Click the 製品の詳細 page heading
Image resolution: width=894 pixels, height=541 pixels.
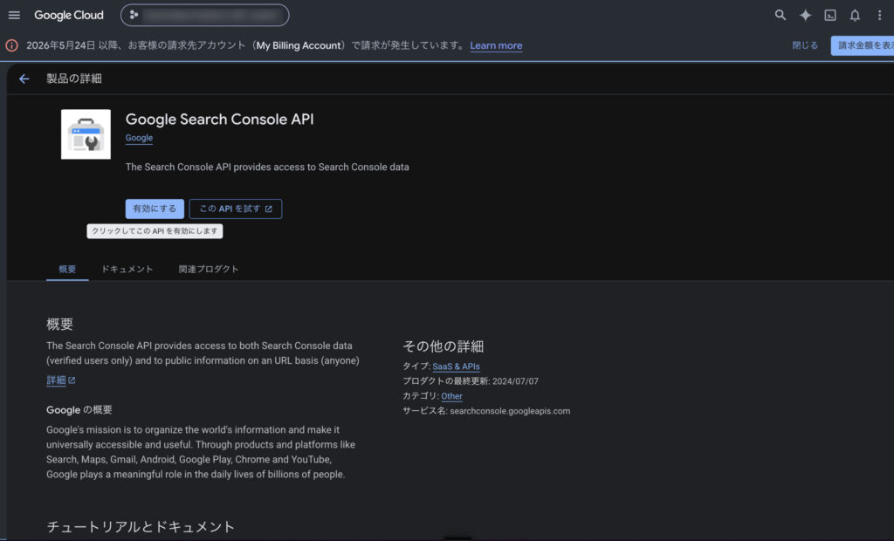[x=74, y=79]
